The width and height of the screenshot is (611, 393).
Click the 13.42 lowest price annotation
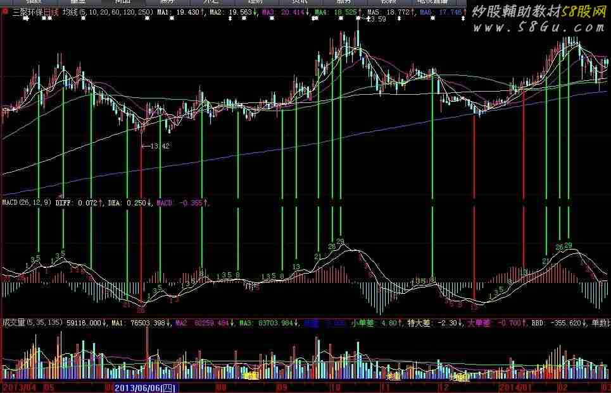pyautogui.click(x=160, y=146)
